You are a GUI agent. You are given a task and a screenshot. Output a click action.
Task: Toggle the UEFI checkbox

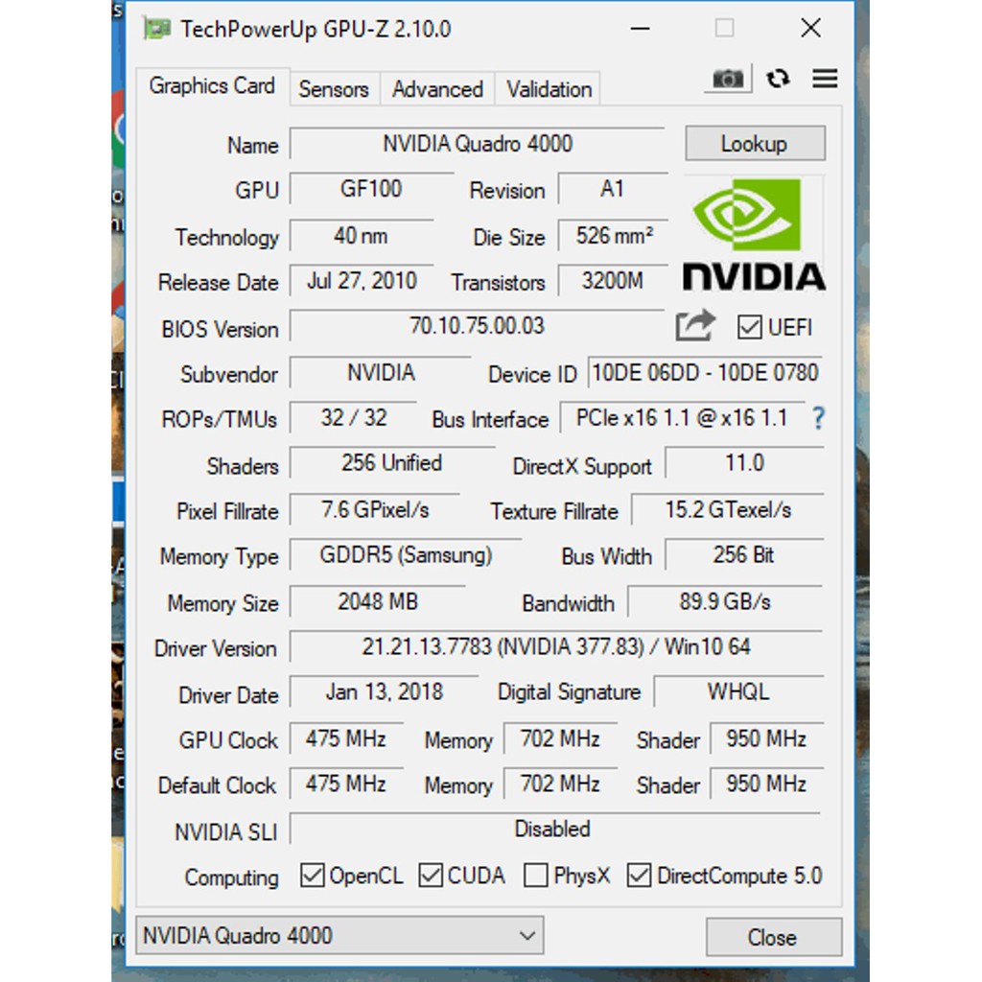click(x=749, y=327)
